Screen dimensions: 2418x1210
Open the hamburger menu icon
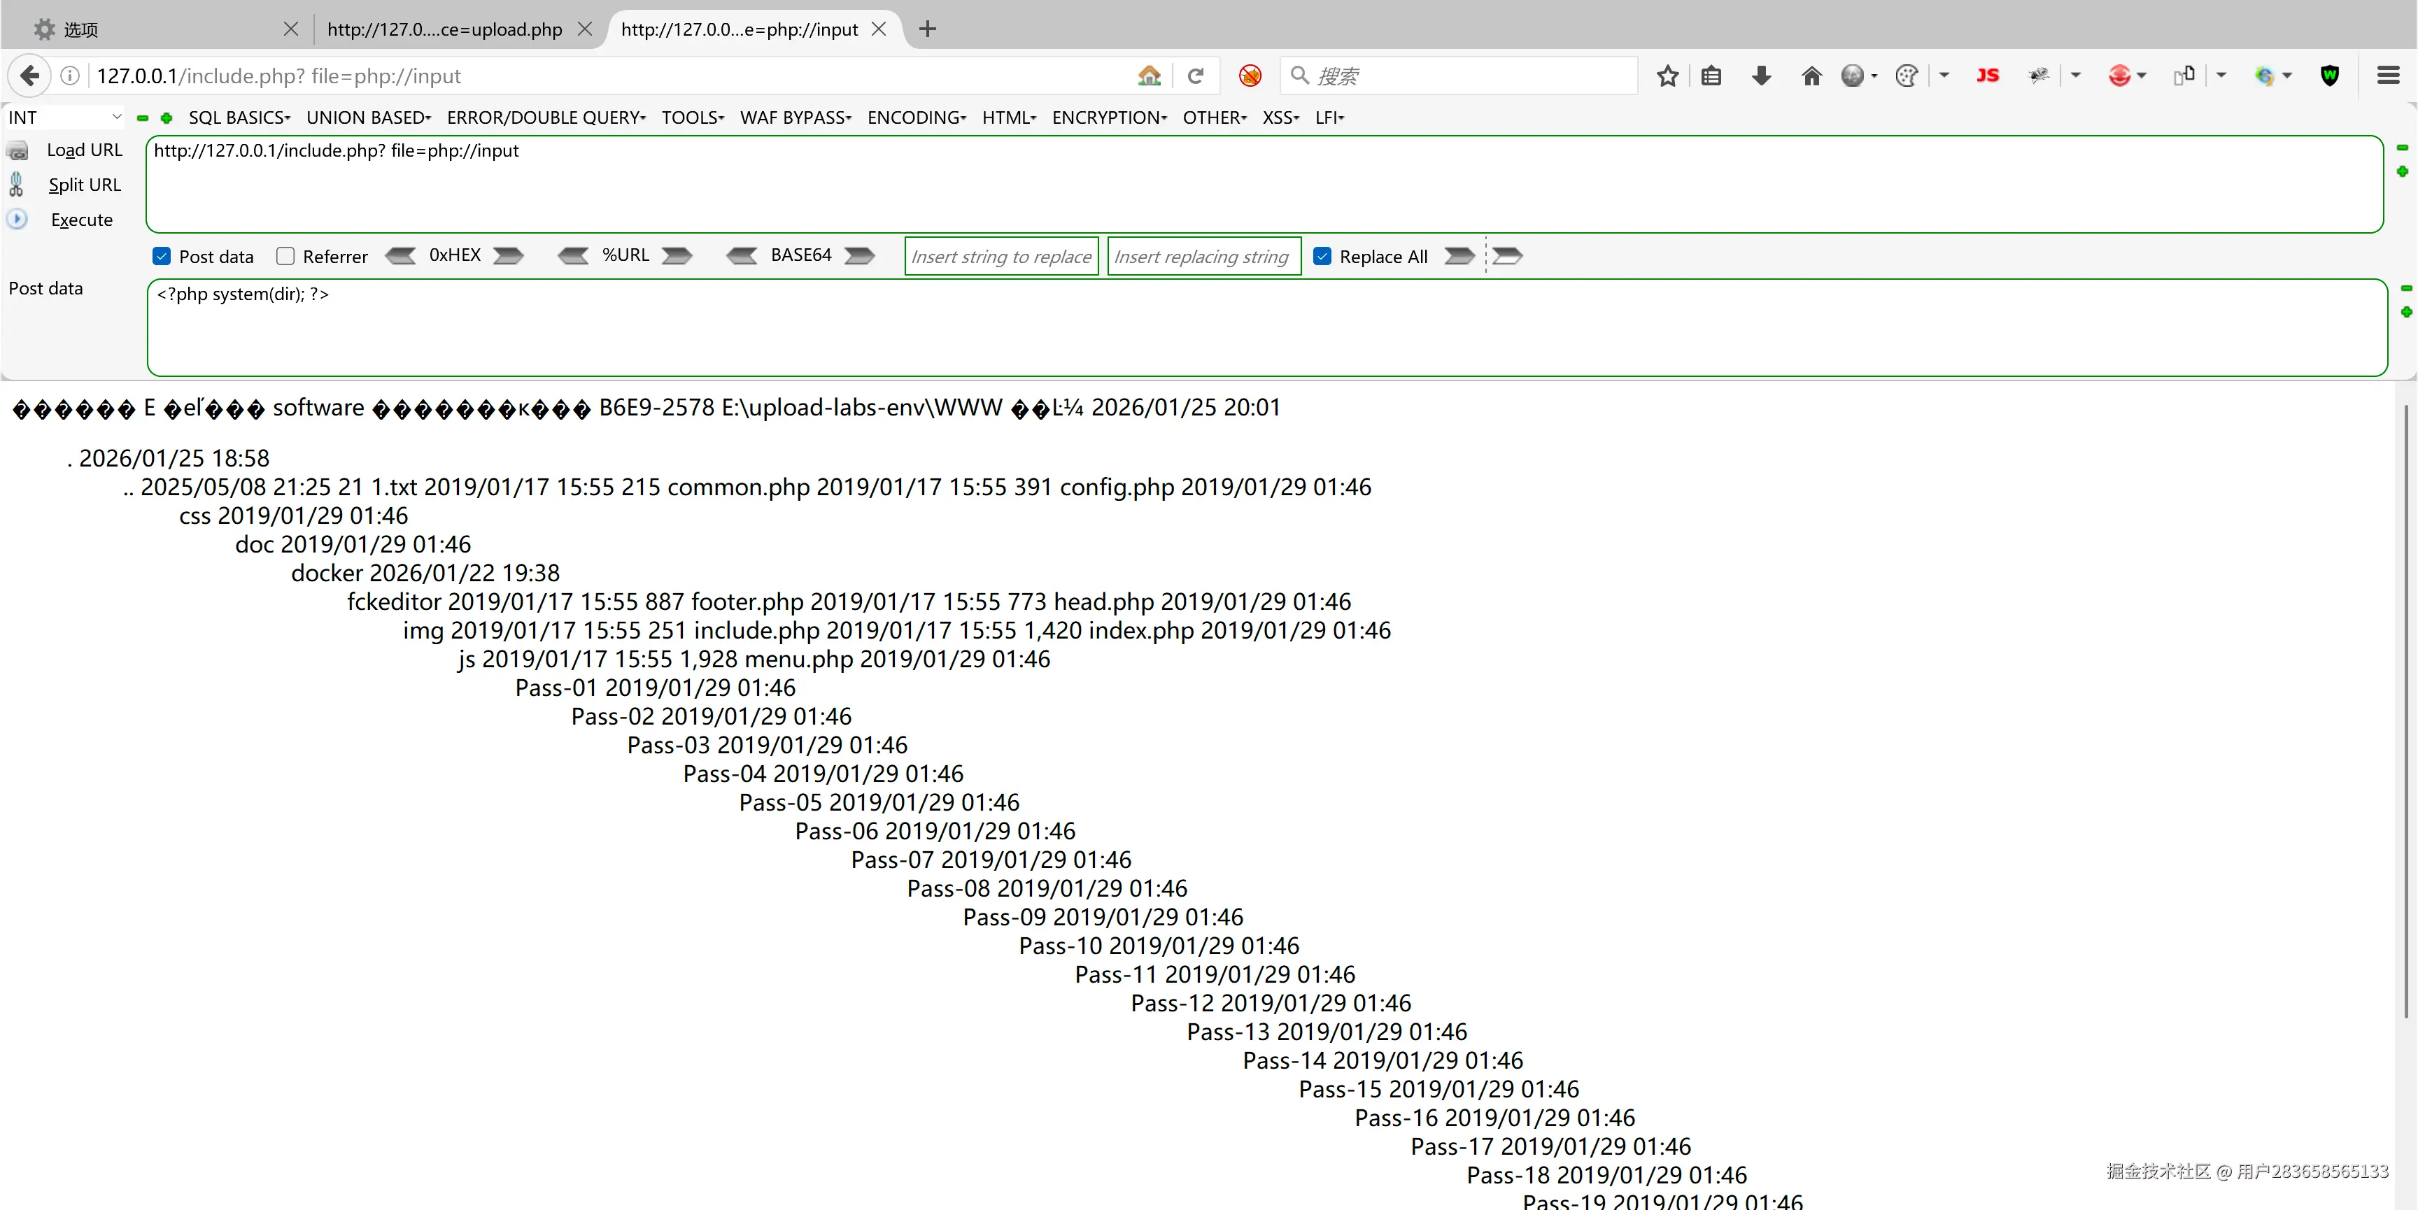pos(2388,76)
